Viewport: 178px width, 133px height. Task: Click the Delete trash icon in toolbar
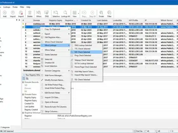click(x=30, y=14)
